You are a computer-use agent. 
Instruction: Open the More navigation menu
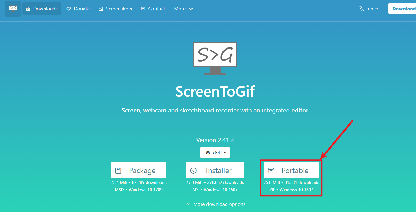(183, 9)
